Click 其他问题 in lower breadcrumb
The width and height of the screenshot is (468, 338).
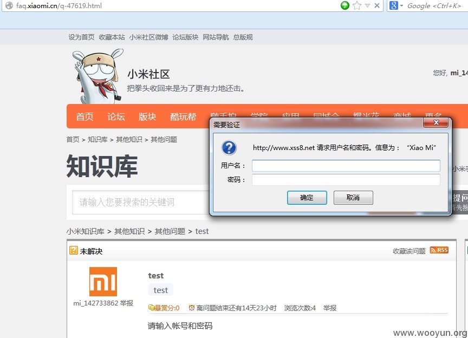point(170,231)
